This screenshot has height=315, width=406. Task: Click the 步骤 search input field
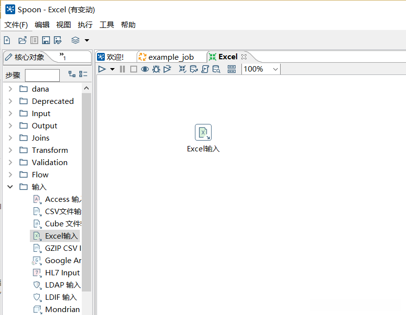(42, 75)
